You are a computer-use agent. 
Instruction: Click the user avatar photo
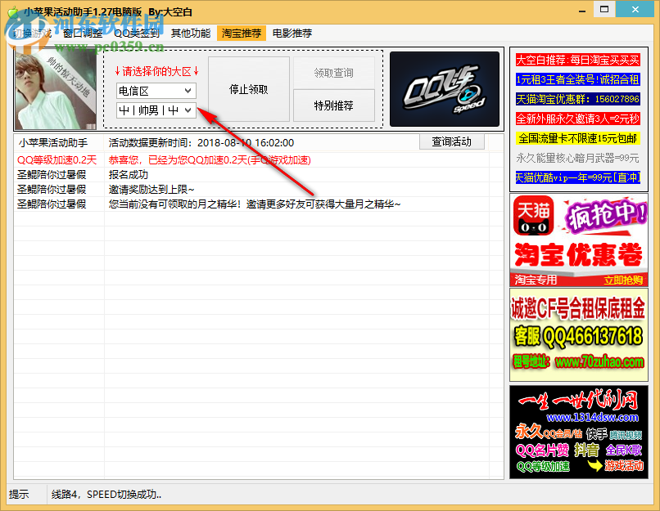tap(56, 89)
